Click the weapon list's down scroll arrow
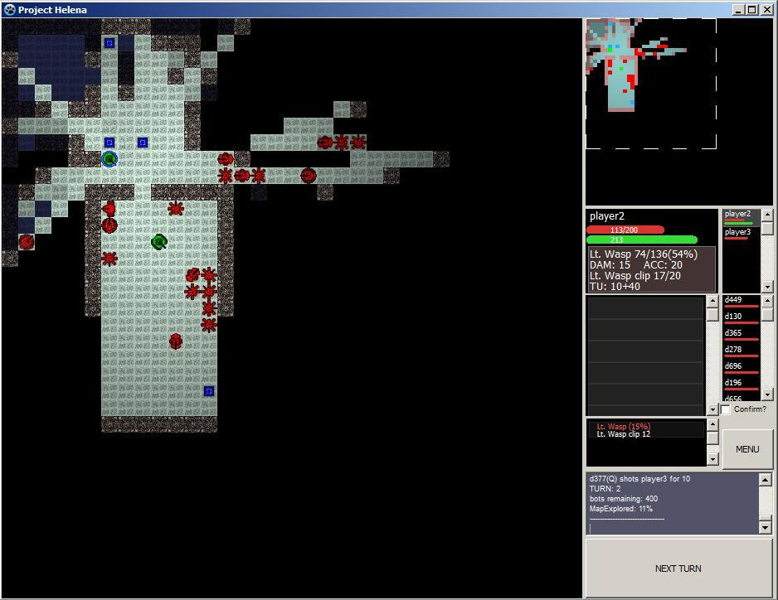This screenshot has width=778, height=600. (712, 460)
